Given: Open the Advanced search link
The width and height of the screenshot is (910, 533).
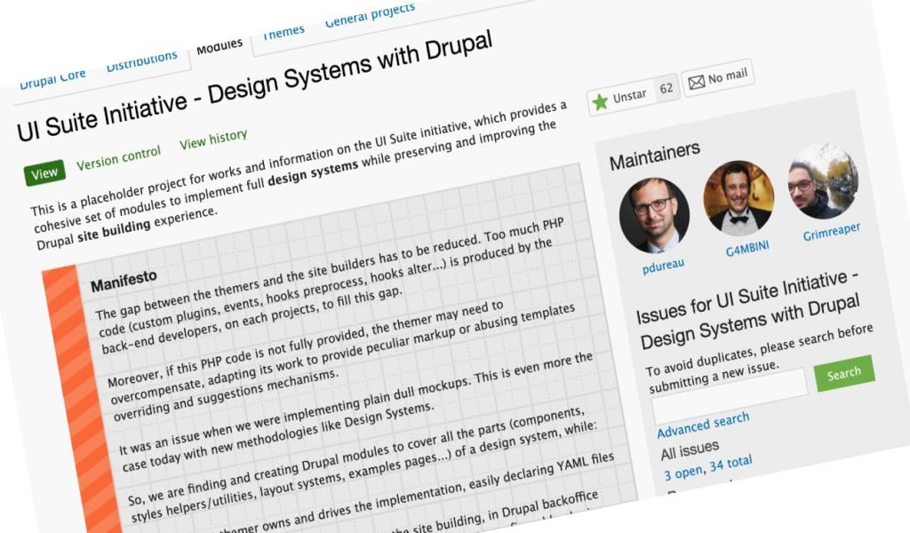Looking at the screenshot, I should (703, 426).
